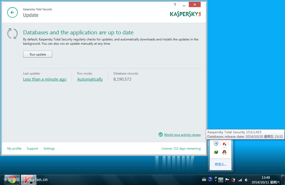
Task: Open network signal strength icon
Action: click(x=240, y=180)
